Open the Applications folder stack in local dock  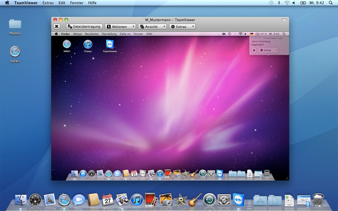[260, 200]
